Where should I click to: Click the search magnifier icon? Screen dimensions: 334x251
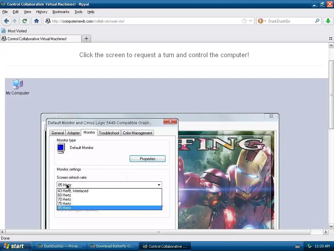(317, 21)
